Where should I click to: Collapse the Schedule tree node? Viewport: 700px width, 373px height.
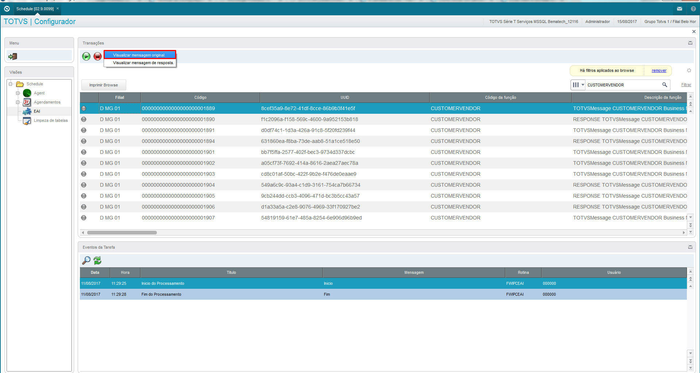pyautogui.click(x=11, y=84)
